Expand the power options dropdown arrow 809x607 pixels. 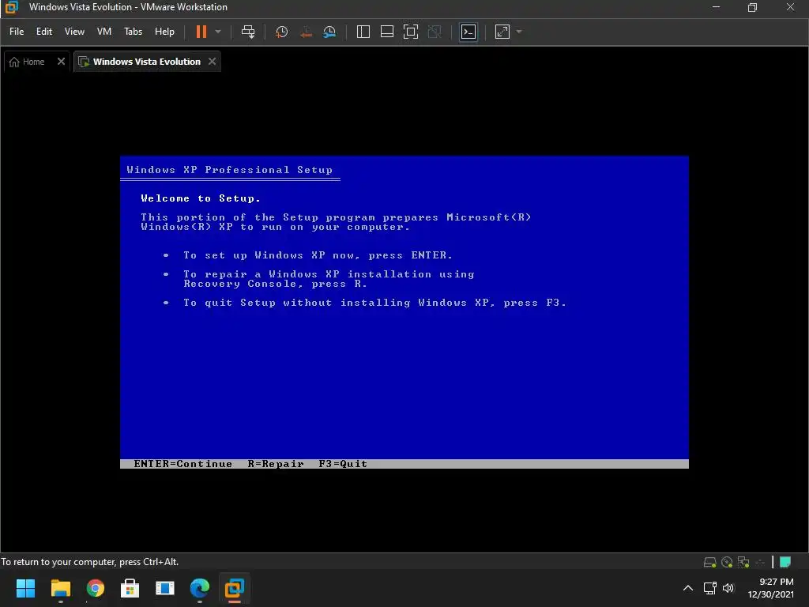(218, 32)
